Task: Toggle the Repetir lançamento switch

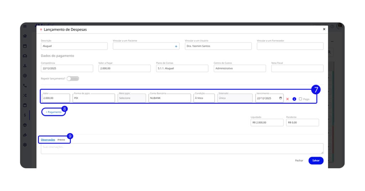Action: point(73,78)
